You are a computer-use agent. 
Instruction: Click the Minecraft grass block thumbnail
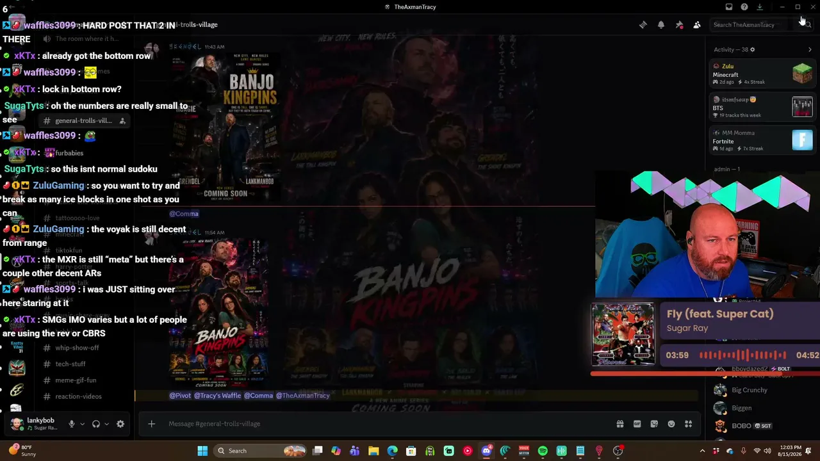(802, 74)
